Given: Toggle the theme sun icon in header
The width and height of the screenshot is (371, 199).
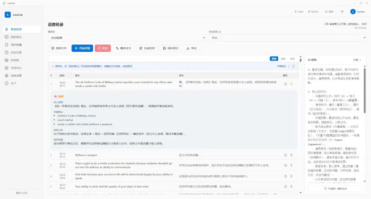Looking at the screenshot, I should (342, 12).
